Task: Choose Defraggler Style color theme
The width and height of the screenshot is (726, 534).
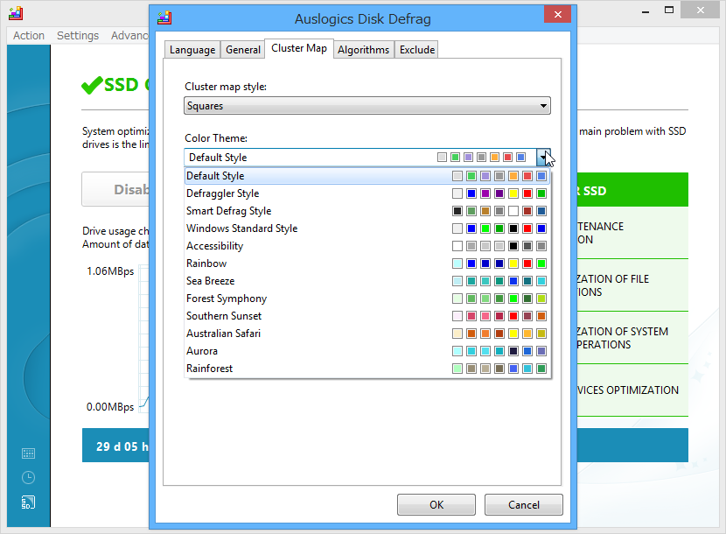Action: click(367, 193)
